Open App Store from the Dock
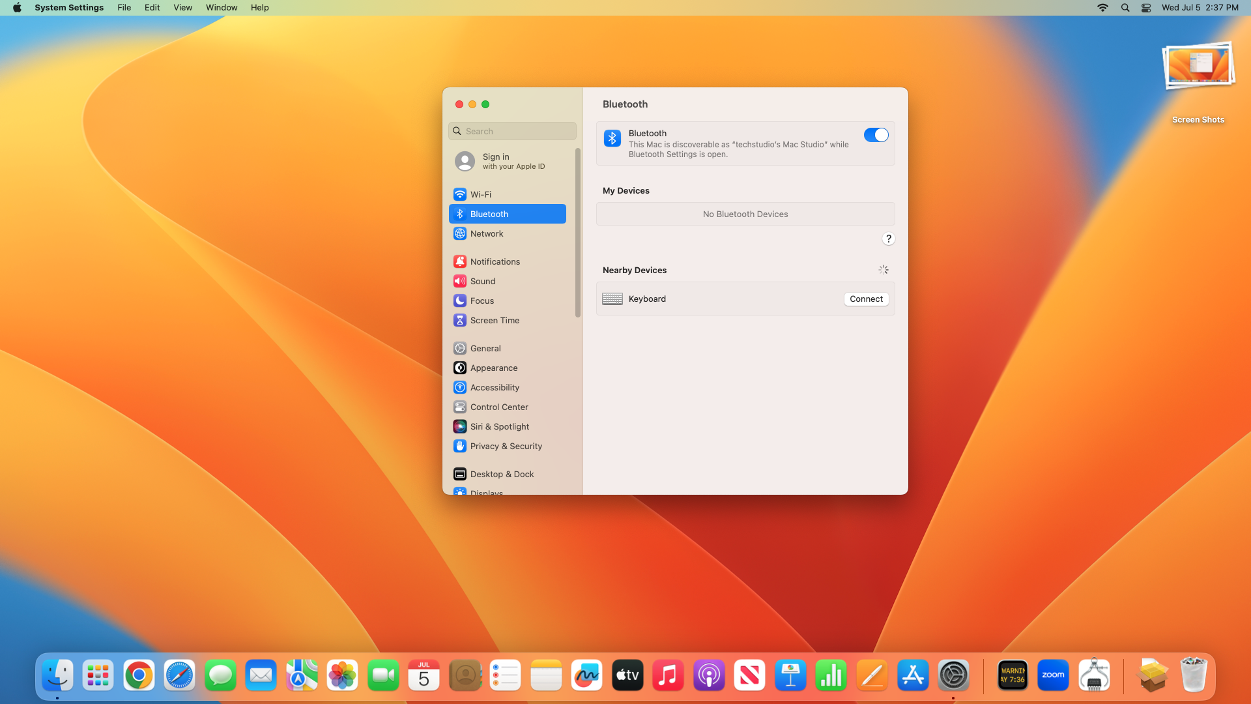1251x704 pixels. (x=912, y=675)
